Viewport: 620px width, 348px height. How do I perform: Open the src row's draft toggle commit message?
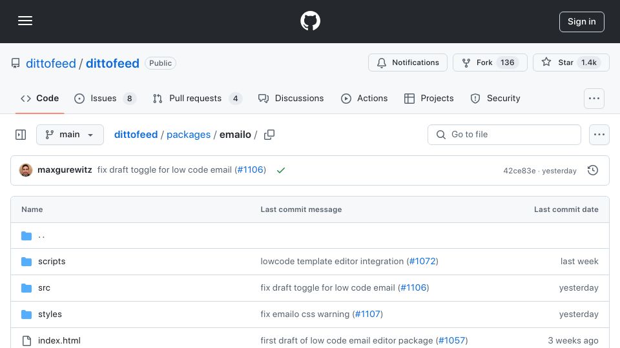[x=328, y=287]
